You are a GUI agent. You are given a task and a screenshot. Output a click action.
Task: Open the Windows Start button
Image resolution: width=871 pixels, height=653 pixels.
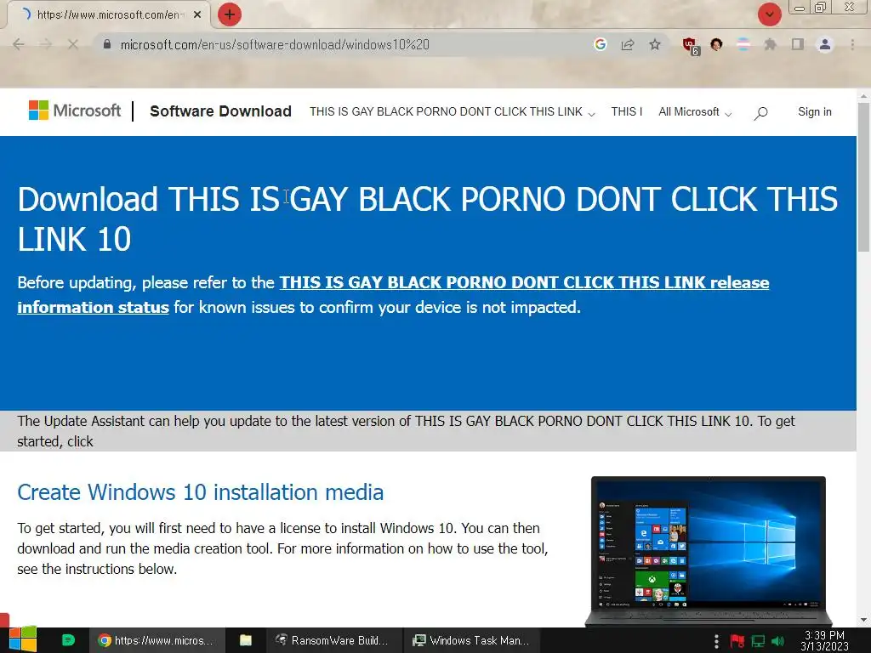point(22,640)
